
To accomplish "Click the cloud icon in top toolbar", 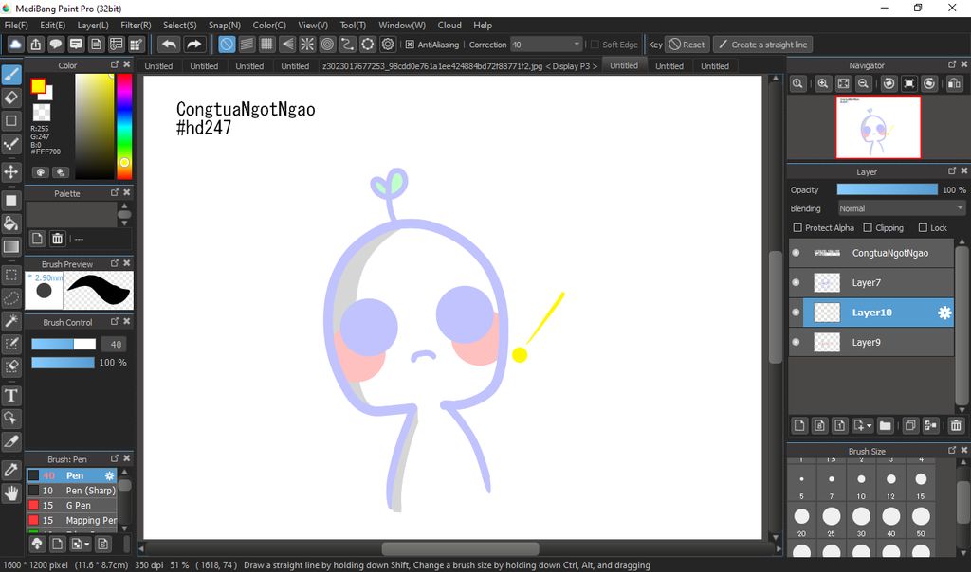I will (x=15, y=45).
